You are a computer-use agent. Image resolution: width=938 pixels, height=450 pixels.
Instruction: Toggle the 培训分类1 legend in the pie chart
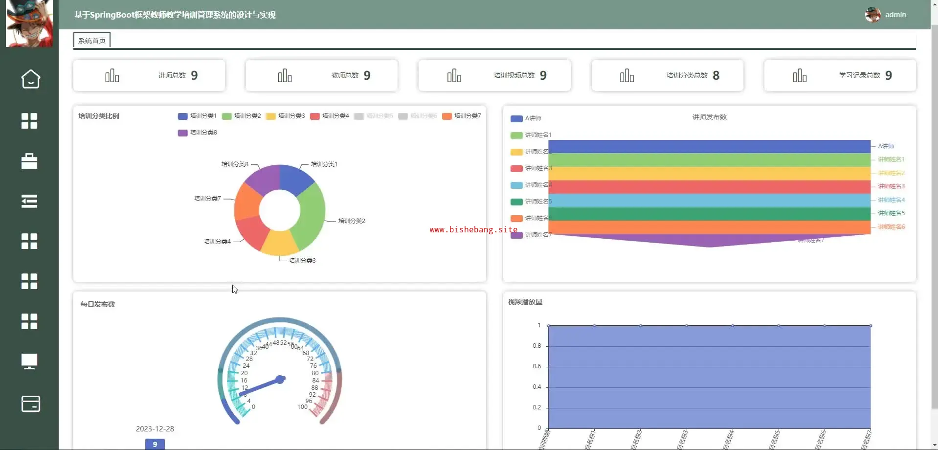click(197, 116)
